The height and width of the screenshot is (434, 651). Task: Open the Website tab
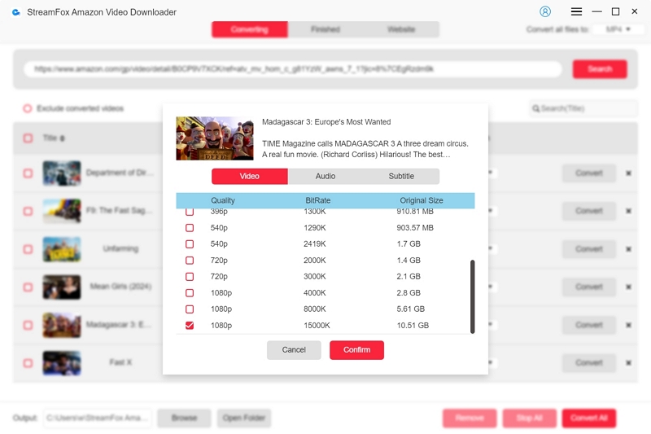[401, 29]
